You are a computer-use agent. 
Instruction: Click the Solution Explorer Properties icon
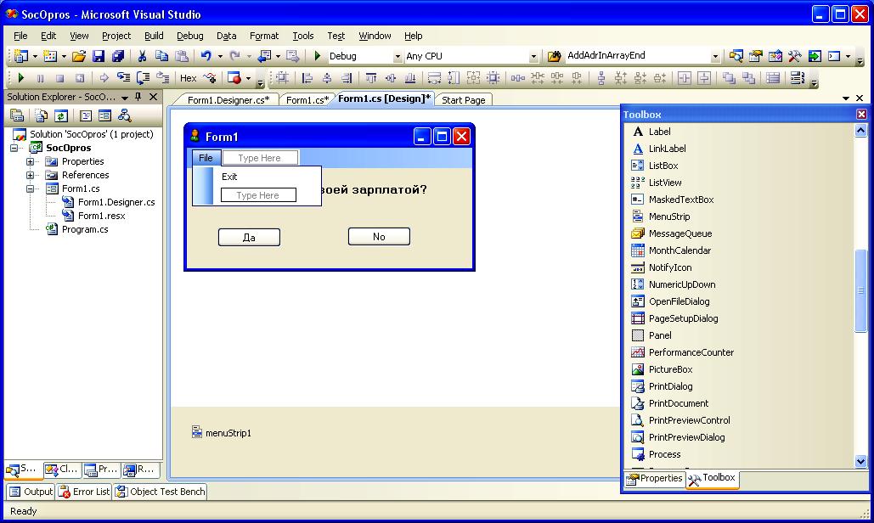17,115
